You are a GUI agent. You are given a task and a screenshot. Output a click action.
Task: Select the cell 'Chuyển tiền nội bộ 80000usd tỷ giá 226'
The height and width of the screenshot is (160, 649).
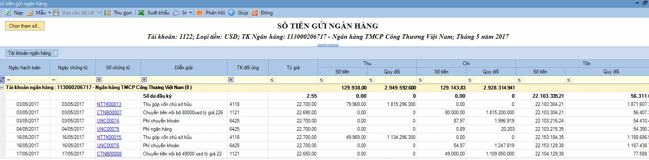click(184, 113)
